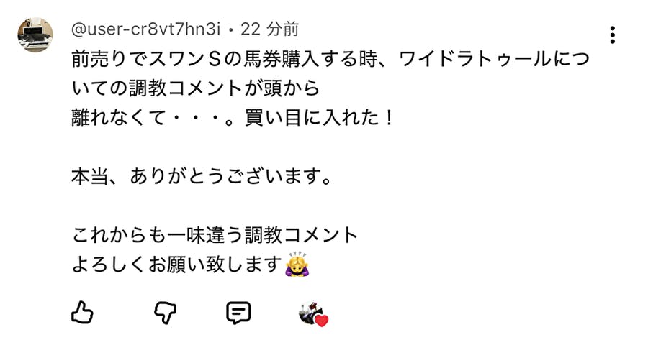Click the line '本当、ありがとうございます。'

[202, 177]
